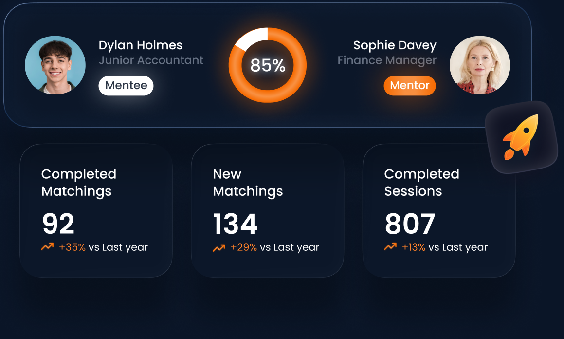Click the trend arrow beside +29%

pyautogui.click(x=218, y=247)
